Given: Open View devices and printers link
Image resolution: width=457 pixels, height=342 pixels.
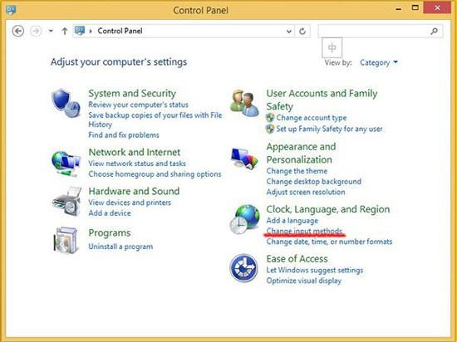Looking at the screenshot, I should [130, 203].
